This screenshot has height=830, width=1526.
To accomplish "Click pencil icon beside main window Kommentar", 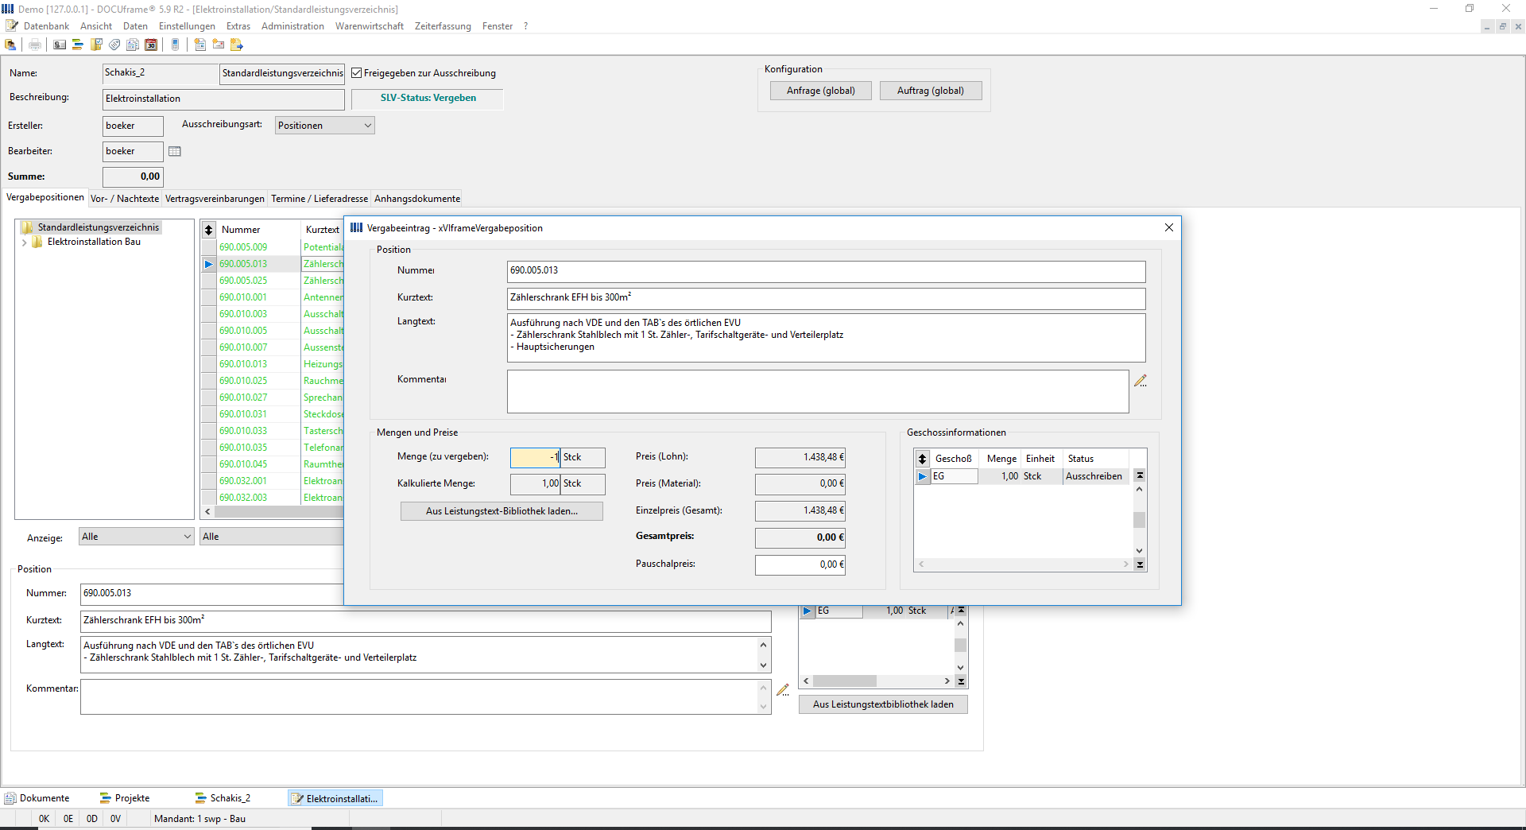I will pyautogui.click(x=783, y=690).
